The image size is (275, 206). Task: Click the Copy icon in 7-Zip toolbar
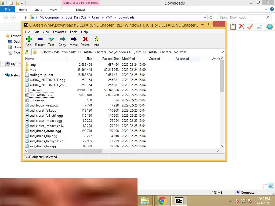click(x=62, y=39)
